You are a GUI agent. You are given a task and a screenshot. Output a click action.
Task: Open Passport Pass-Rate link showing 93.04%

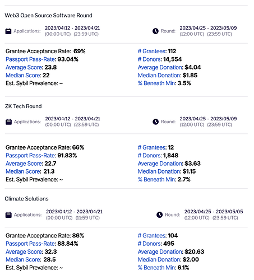(x=30, y=59)
